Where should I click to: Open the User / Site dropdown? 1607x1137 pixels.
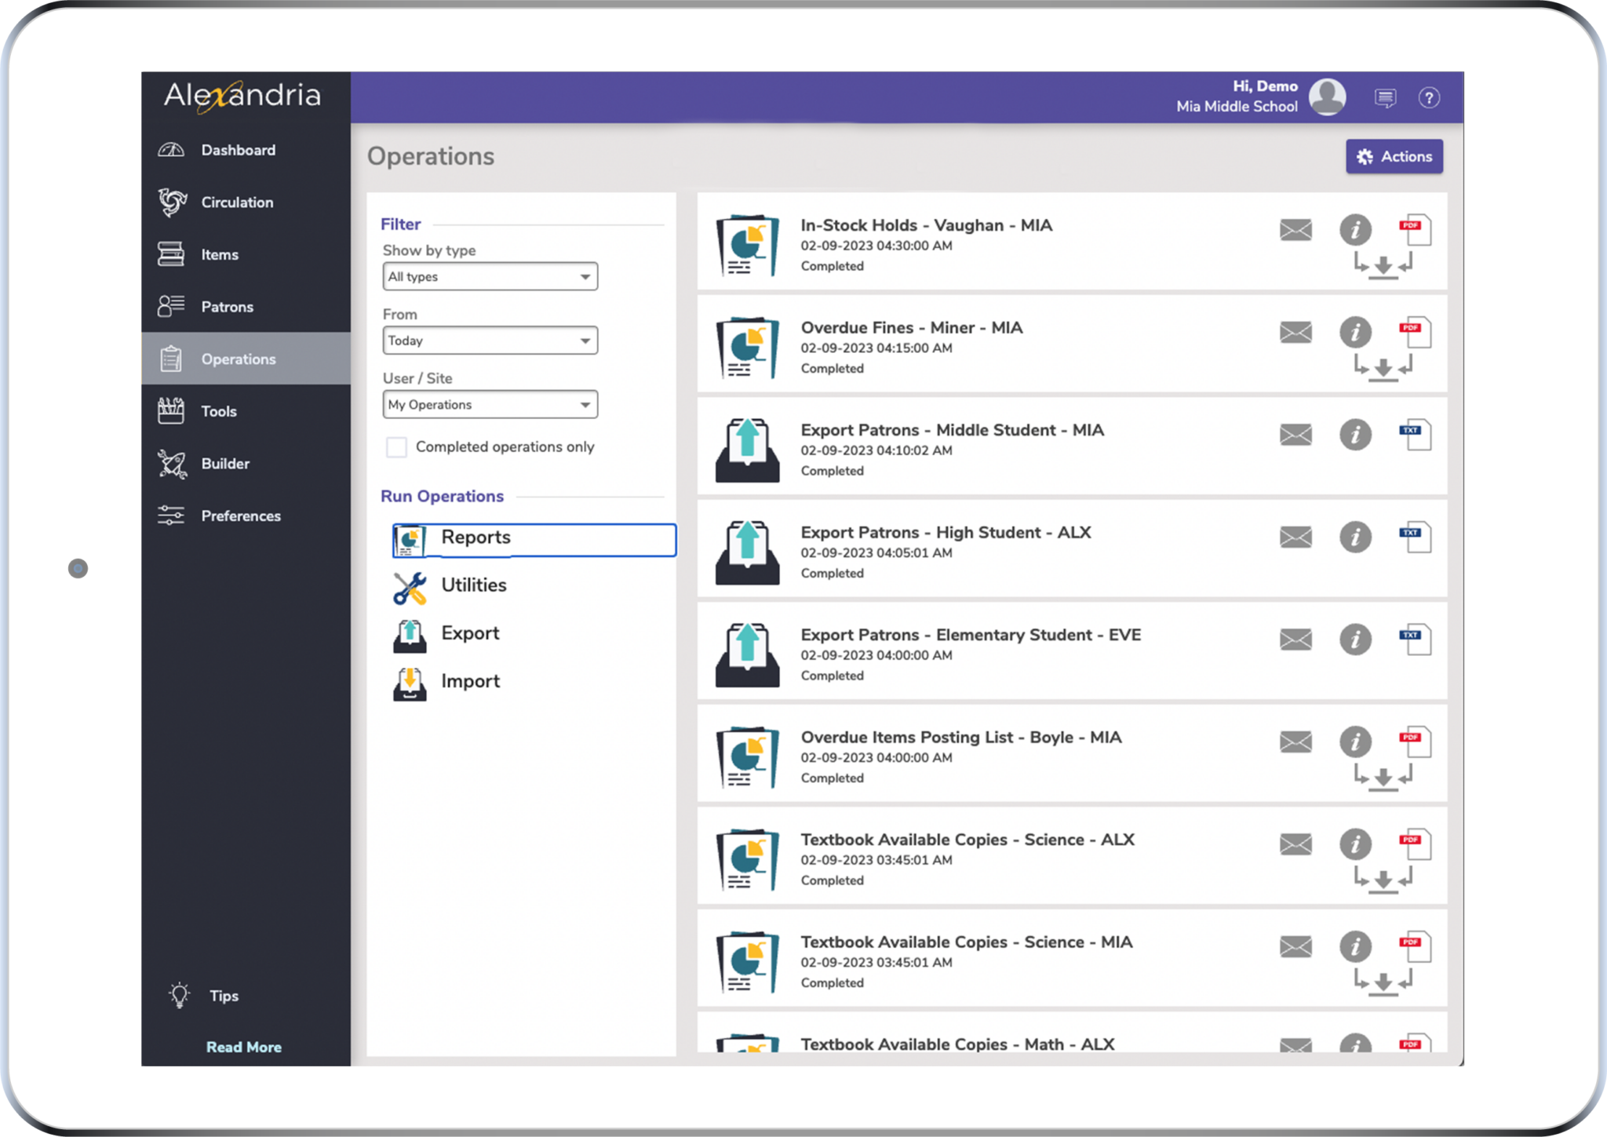(x=490, y=405)
